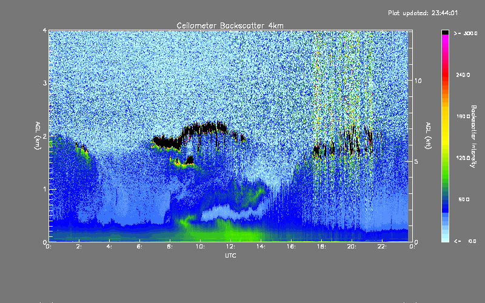
Task: Click the '3' tick on km axis
Action: point(45,83)
